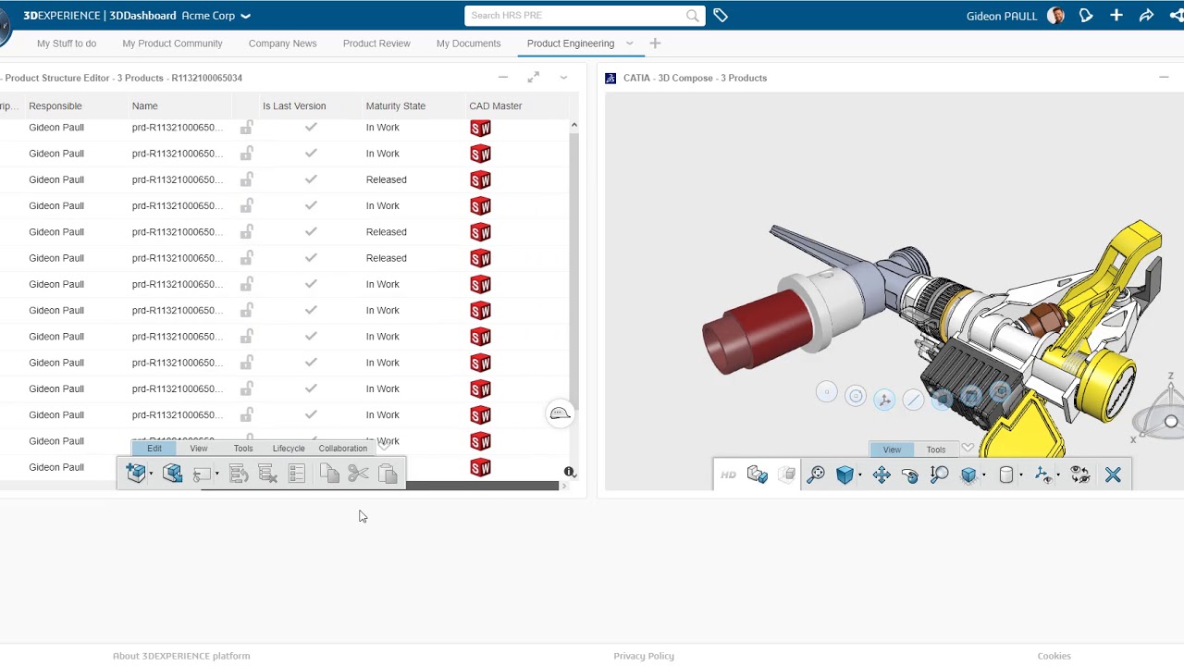Open the notifications icon in the top bar
The image size is (1184, 666).
1086,16
